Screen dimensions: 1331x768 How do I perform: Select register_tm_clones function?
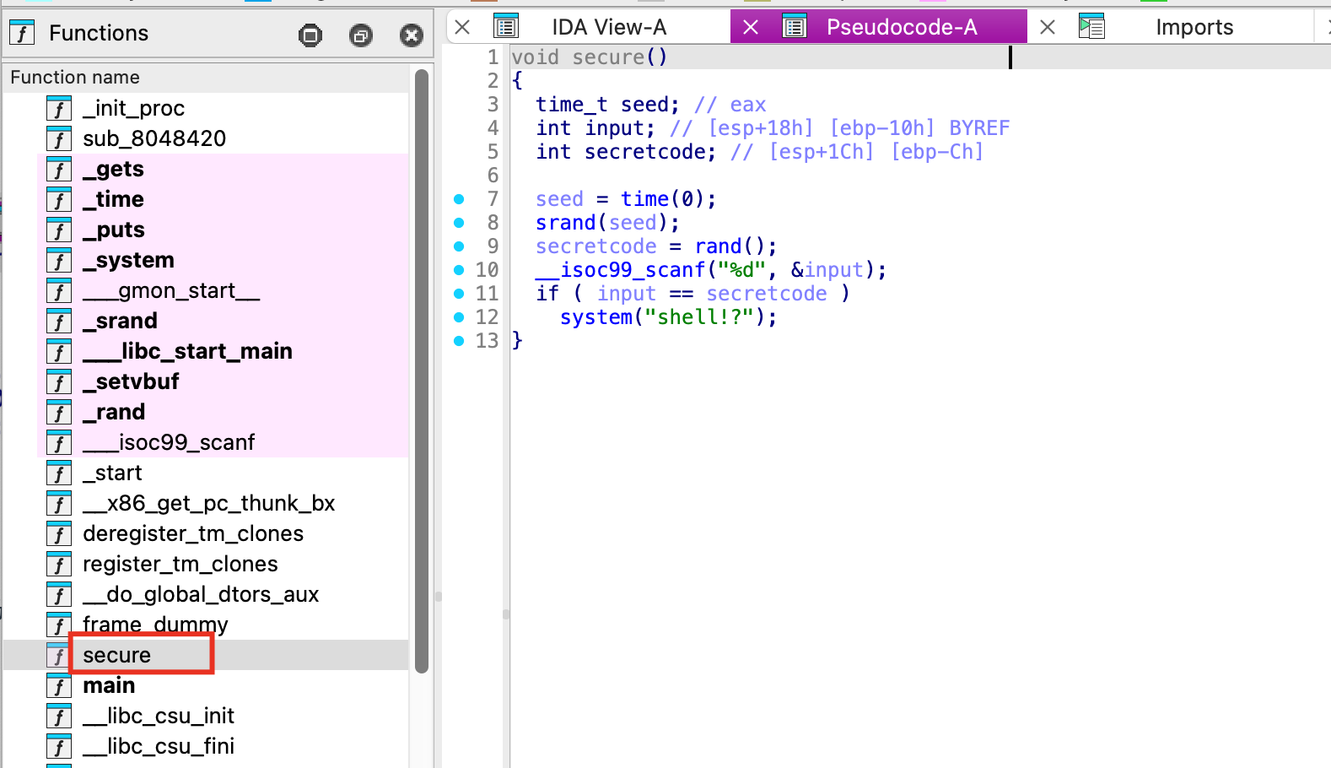pos(181,564)
